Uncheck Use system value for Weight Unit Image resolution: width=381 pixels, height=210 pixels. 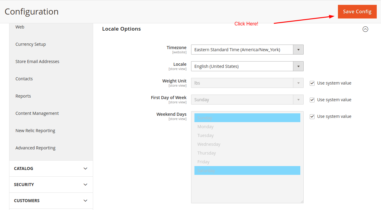(x=312, y=83)
